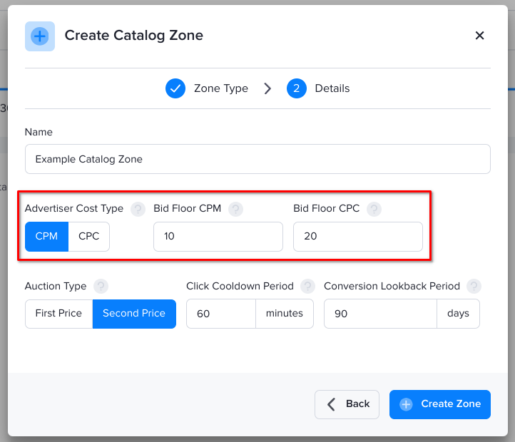
Task: View Conversion Lookback Period help icon
Action: point(474,286)
